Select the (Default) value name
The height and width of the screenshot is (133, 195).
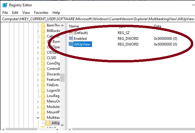[81, 33]
